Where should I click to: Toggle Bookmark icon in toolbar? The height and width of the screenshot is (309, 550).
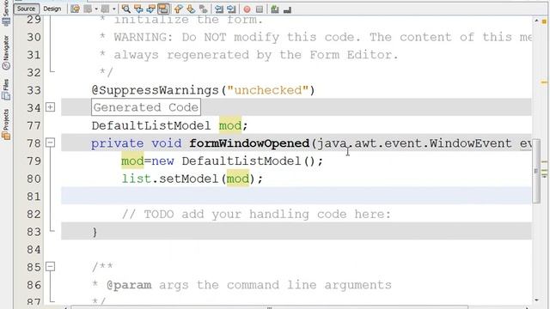click(x=203, y=9)
